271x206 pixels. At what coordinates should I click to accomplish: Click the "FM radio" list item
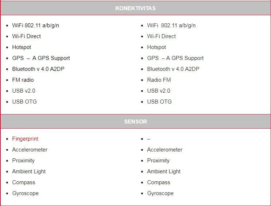point(23,80)
